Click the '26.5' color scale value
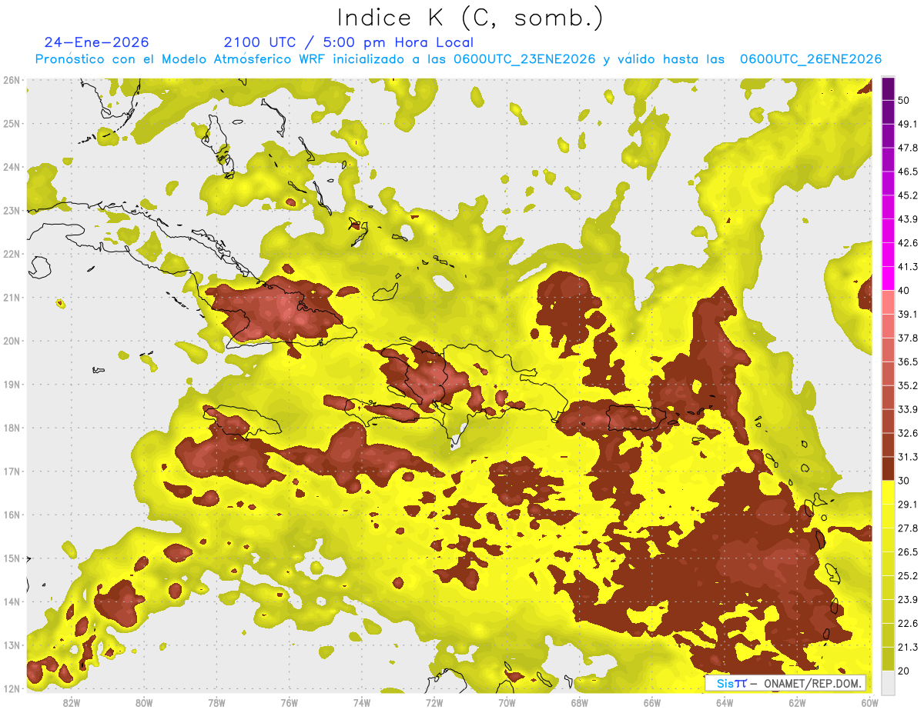924x713 pixels. pyautogui.click(x=908, y=551)
